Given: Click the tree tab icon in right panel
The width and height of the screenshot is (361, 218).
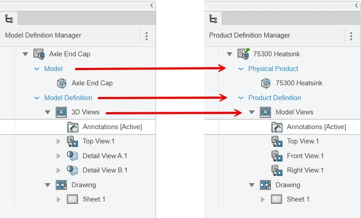Looking at the screenshot, I should point(213,19).
